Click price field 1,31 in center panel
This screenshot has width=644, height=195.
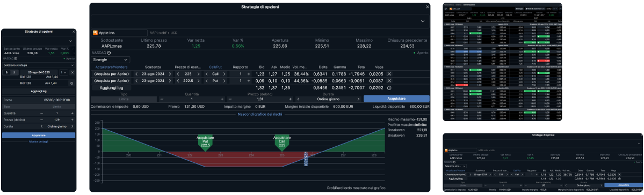click(x=261, y=99)
